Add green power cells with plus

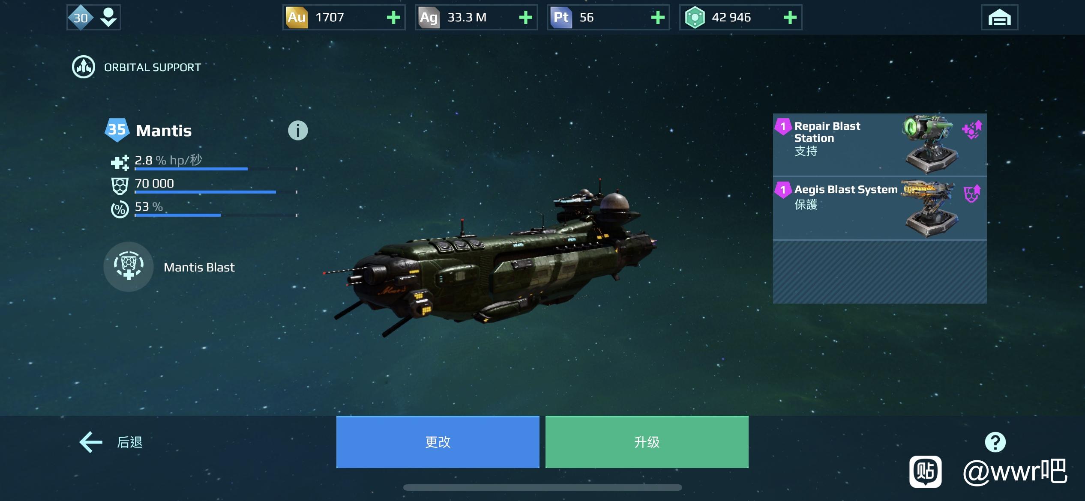pos(790,18)
